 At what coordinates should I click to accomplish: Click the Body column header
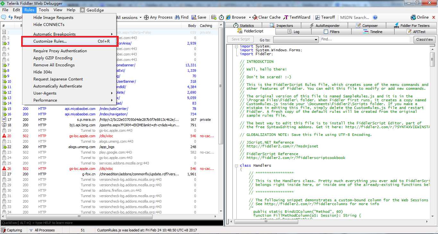[192, 26]
